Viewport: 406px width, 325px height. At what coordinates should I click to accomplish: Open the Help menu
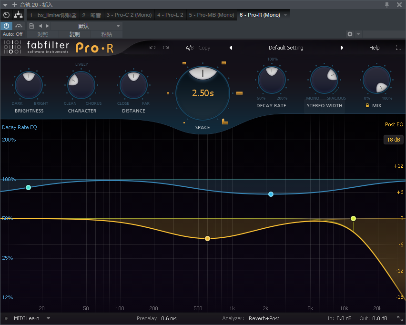coord(374,48)
